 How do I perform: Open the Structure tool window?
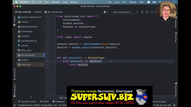(15, 74)
